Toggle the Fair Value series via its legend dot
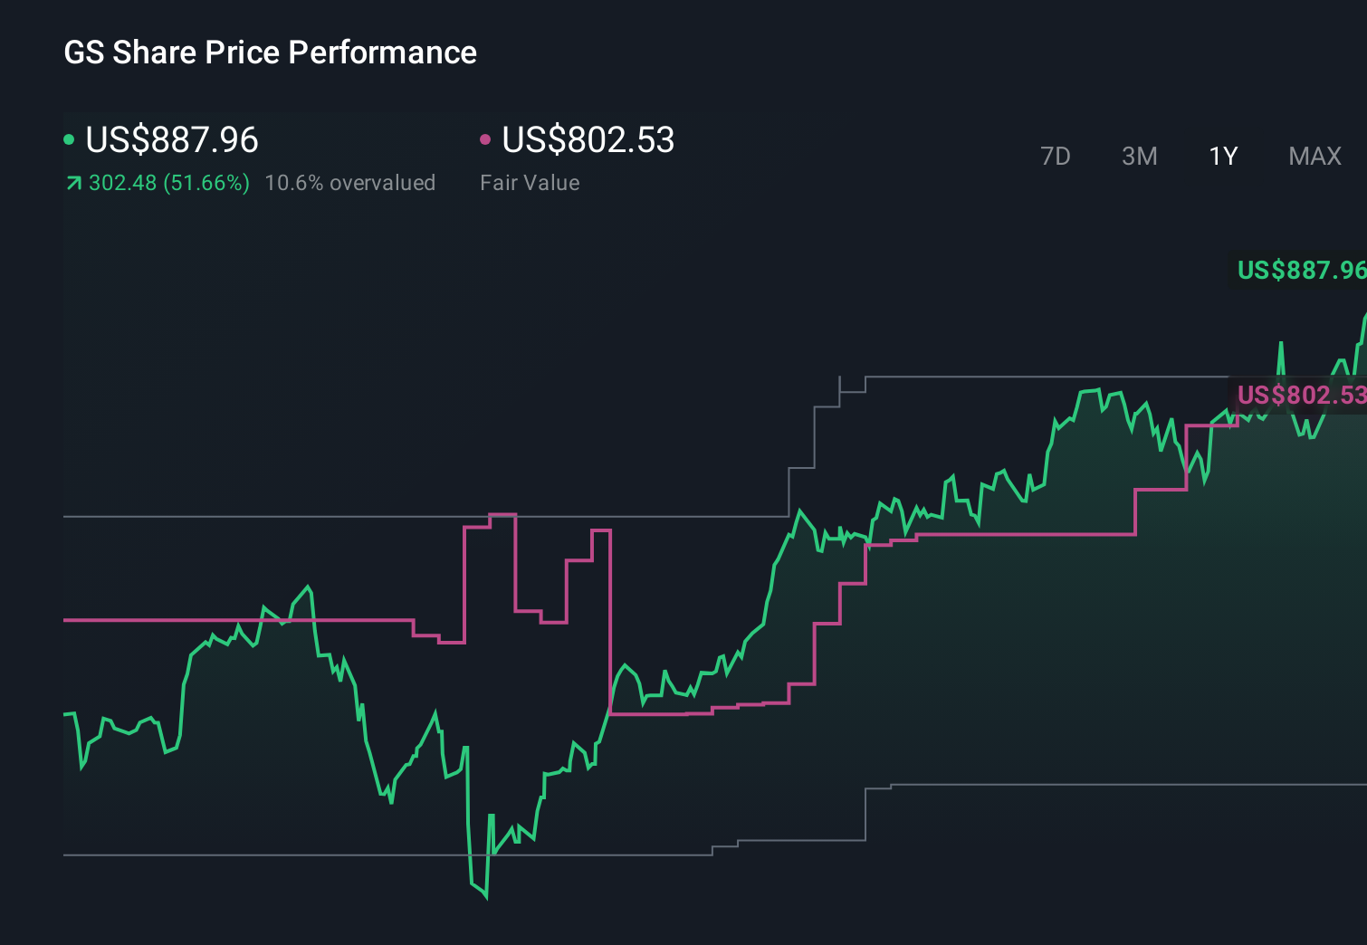The height and width of the screenshot is (945, 1367). tap(486, 138)
